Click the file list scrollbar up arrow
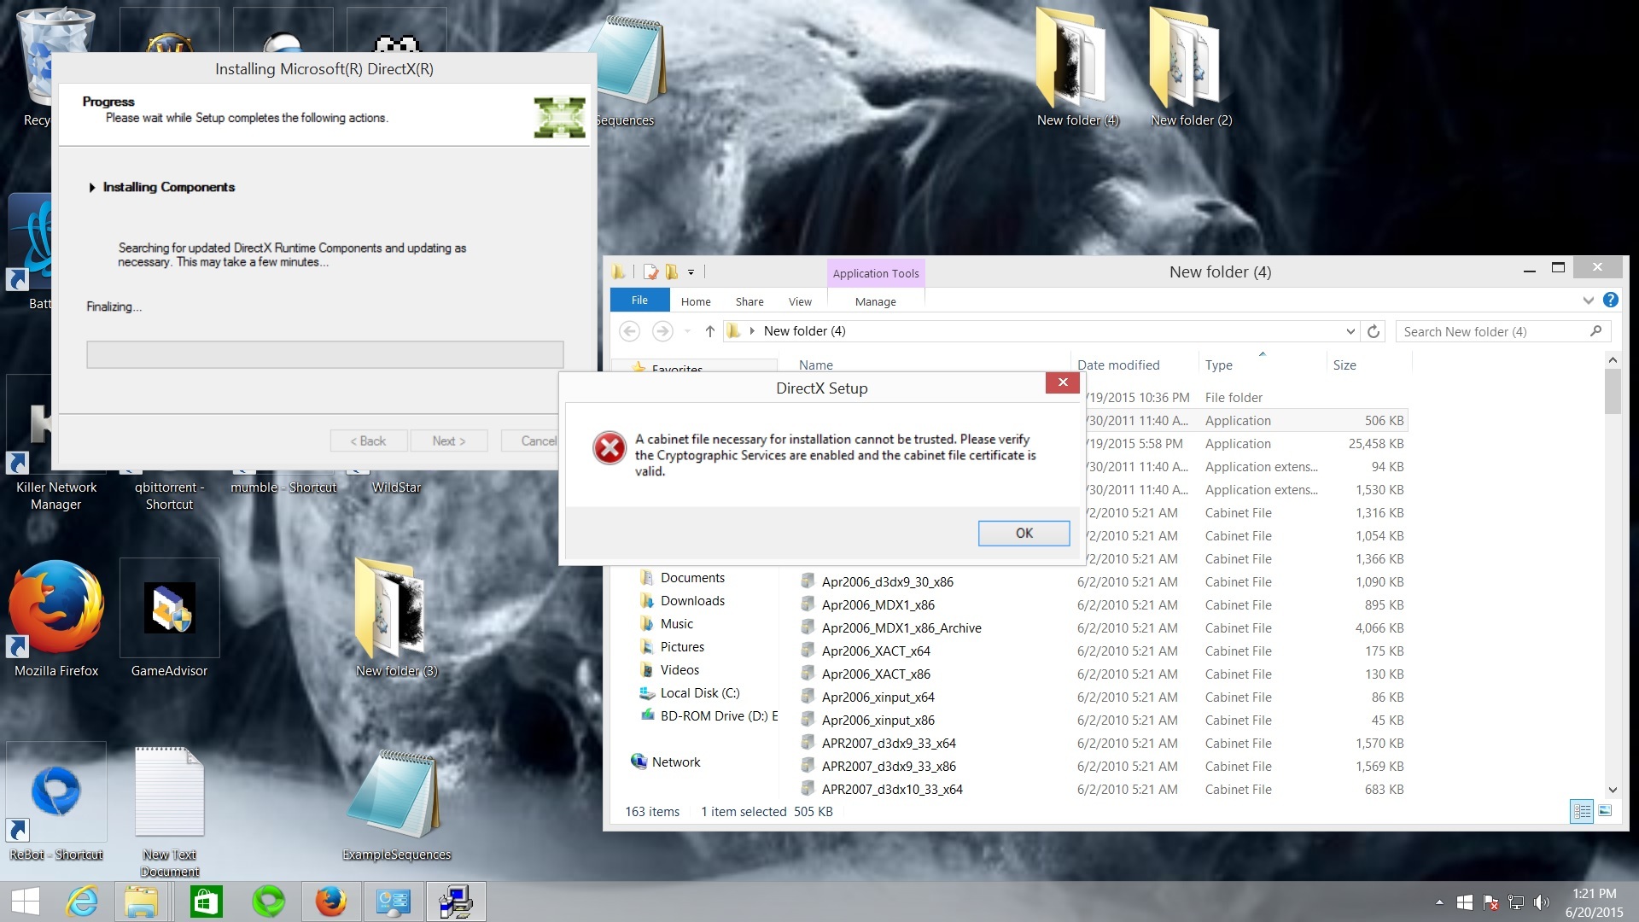 [x=1613, y=361]
